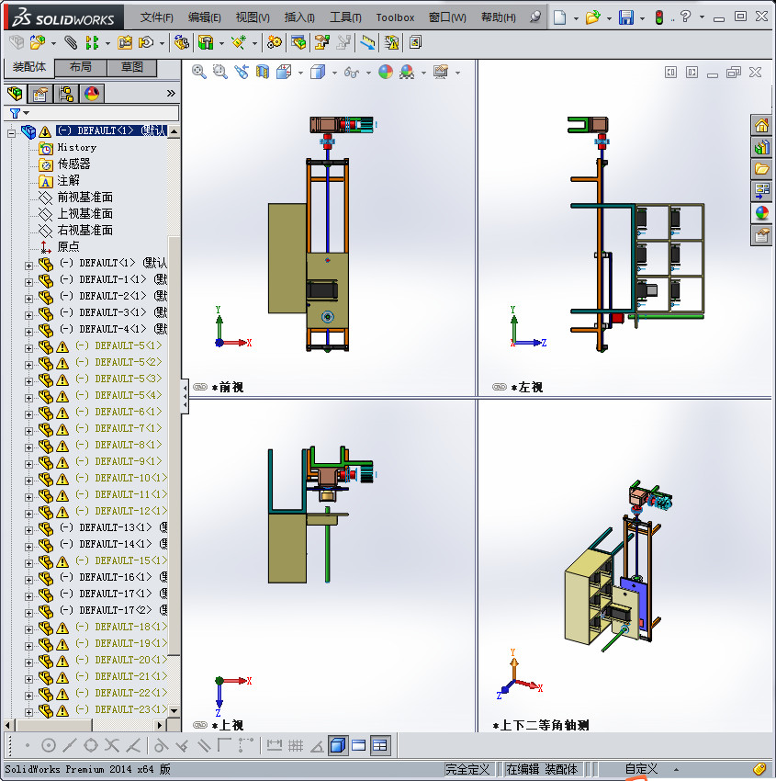Viewport: 776px width, 781px height.
Task: Open the Linear Component Pattern tool
Action: click(x=92, y=43)
